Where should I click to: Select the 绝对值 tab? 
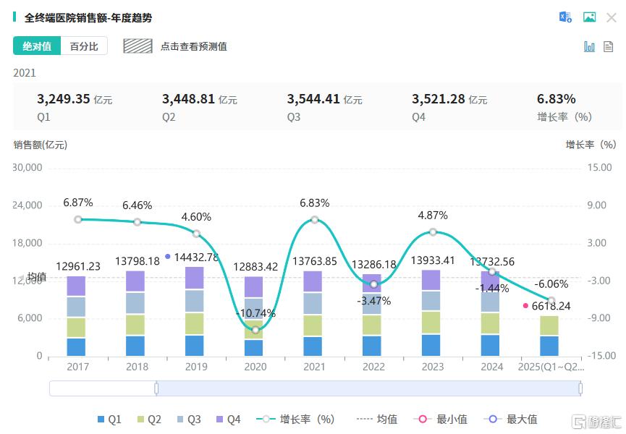(37, 46)
